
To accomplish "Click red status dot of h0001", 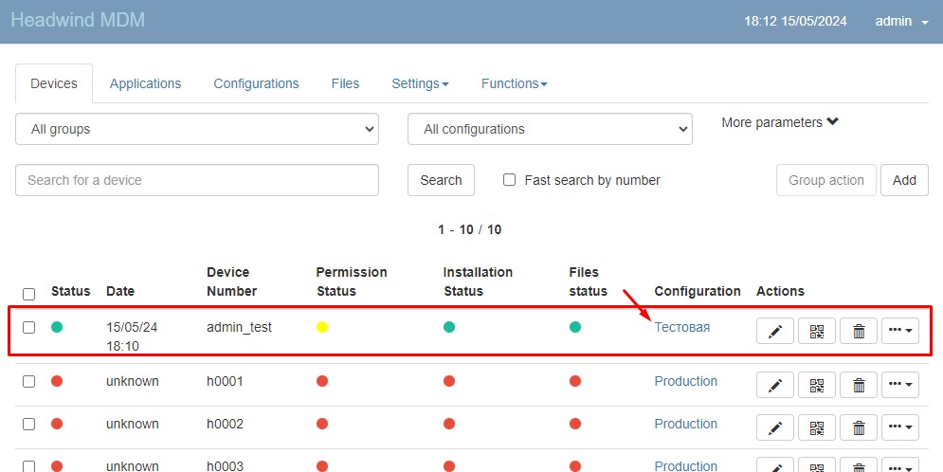I will coord(57,381).
